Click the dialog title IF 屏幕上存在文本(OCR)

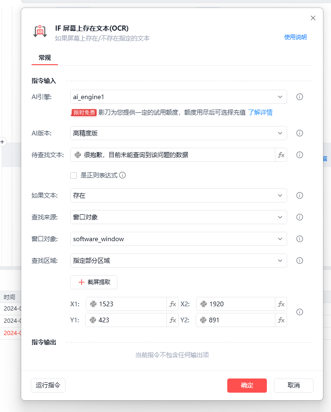[x=92, y=28]
